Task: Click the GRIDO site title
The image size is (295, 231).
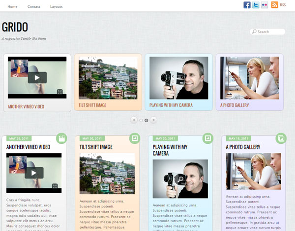Action: (x=15, y=27)
